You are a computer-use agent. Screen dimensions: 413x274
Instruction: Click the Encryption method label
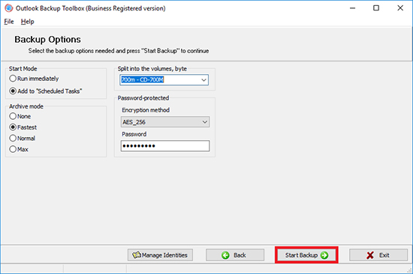click(146, 110)
